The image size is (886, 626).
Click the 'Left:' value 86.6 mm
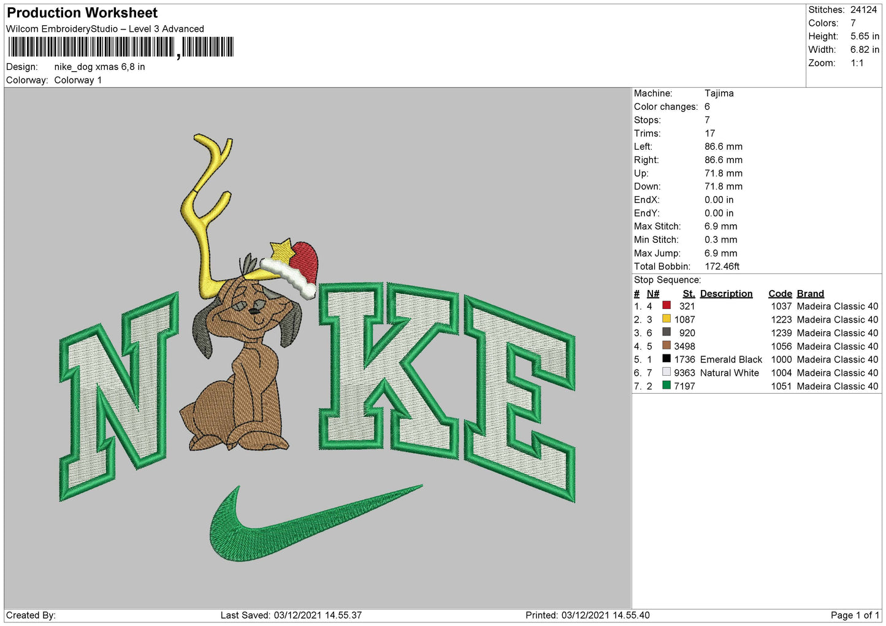click(x=724, y=147)
